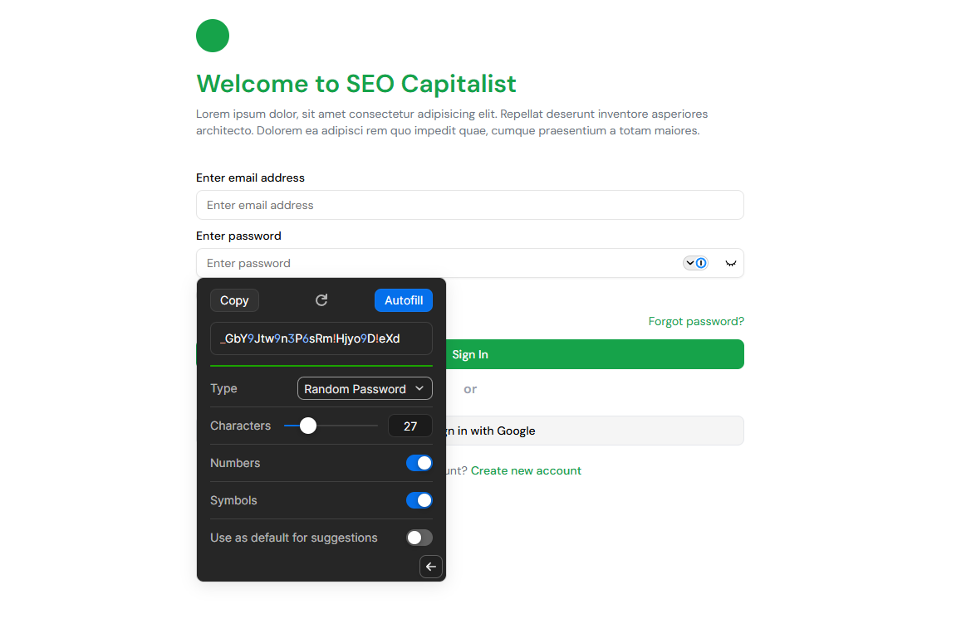
Task: Expand the chevron inside the password field
Action: (690, 262)
